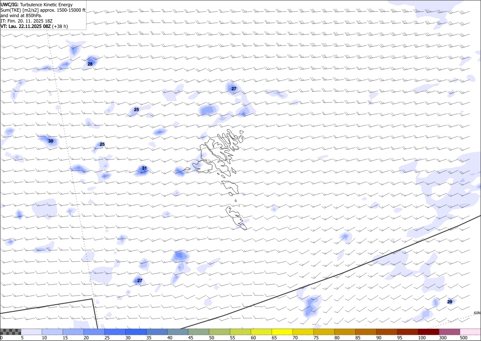This screenshot has height=341, width=481.
Task: Select the legend tick label 300
Action: 443,338
